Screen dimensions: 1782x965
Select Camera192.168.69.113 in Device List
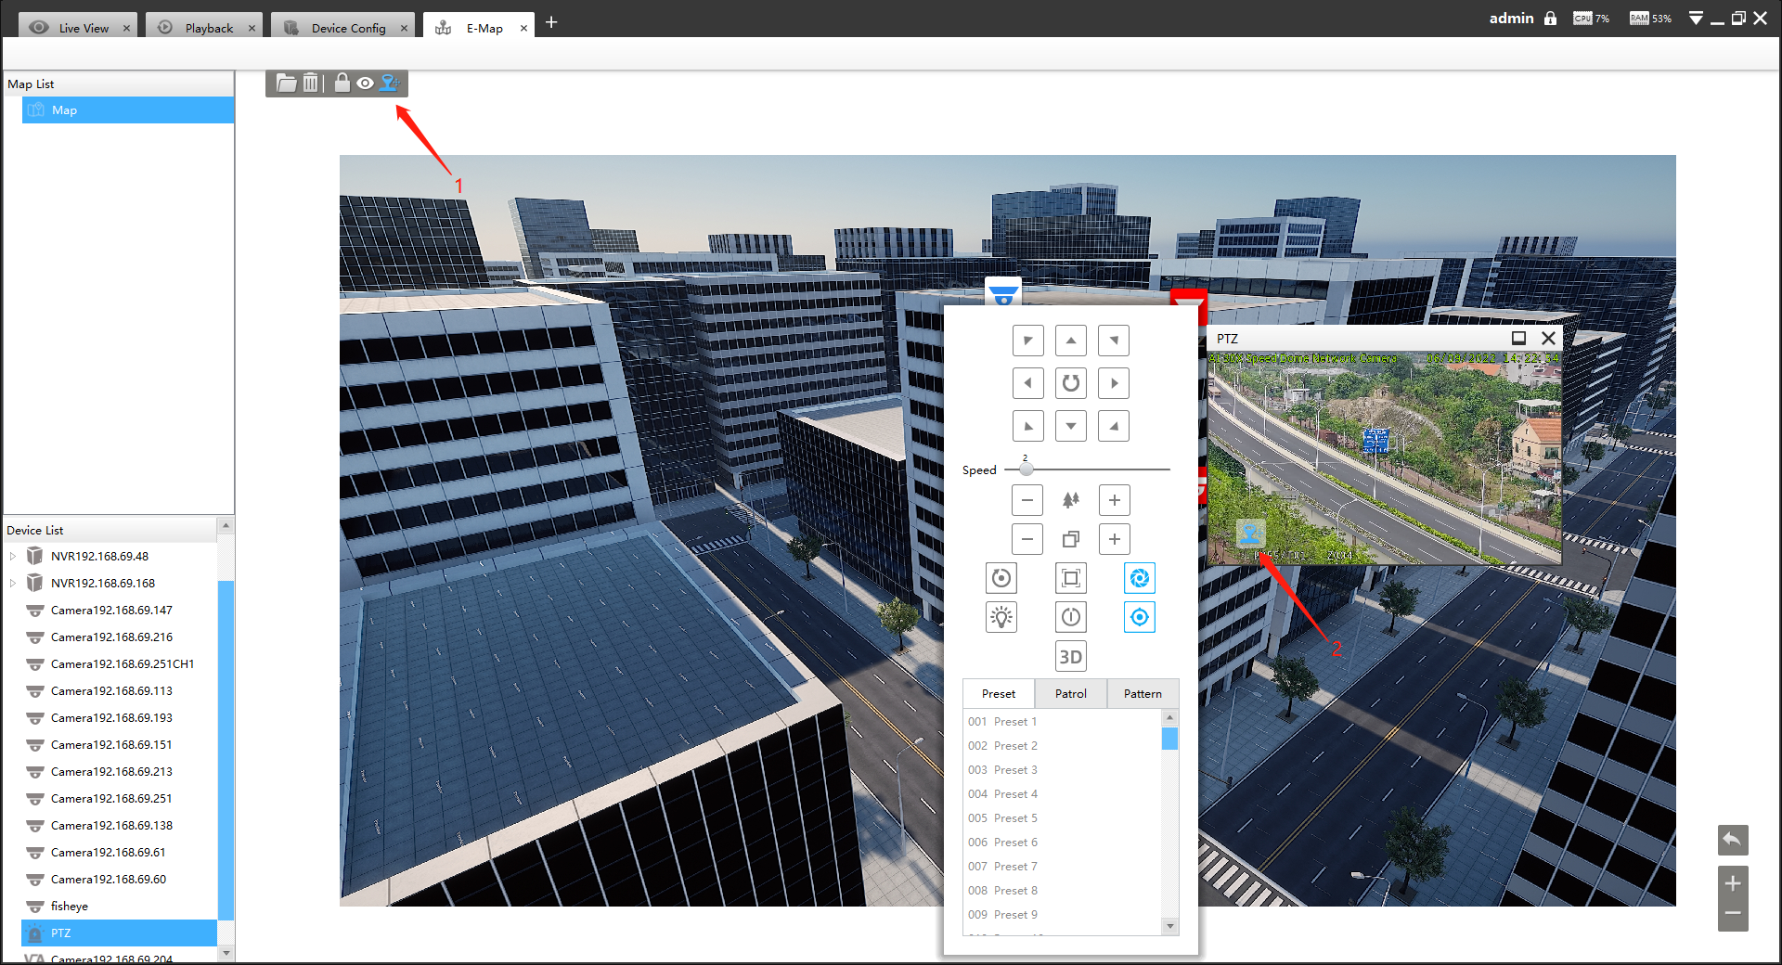[x=111, y=691]
